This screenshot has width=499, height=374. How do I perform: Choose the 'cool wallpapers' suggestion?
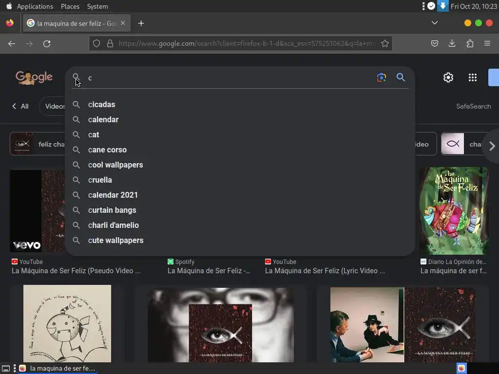click(x=240, y=165)
